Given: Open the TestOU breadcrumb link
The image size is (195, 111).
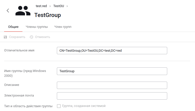Looking at the screenshot, I should [59, 6].
